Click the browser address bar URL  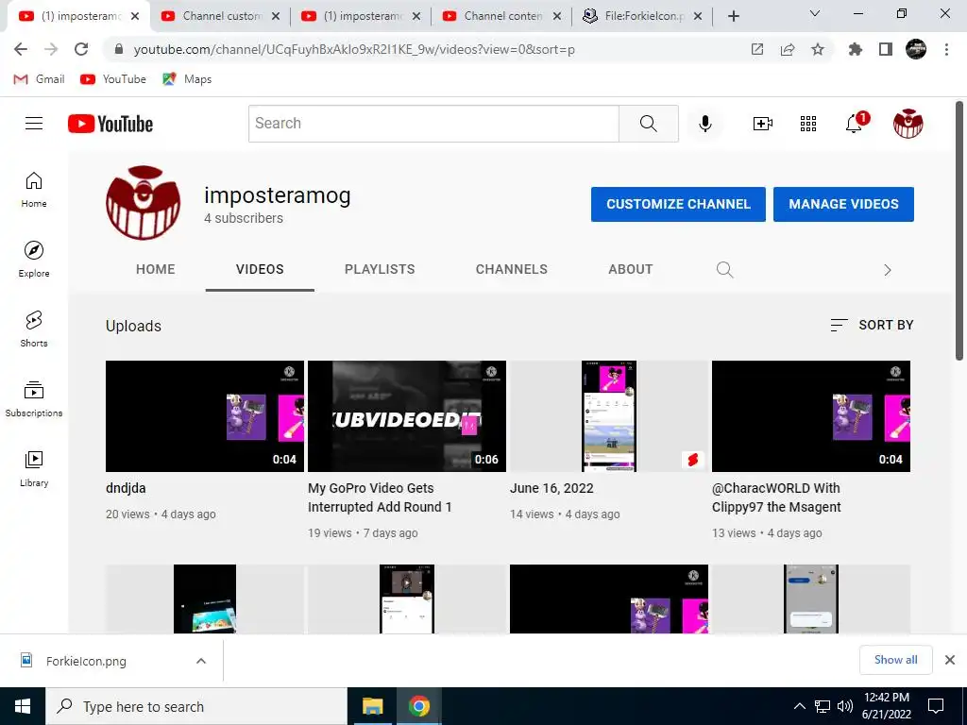pos(354,49)
